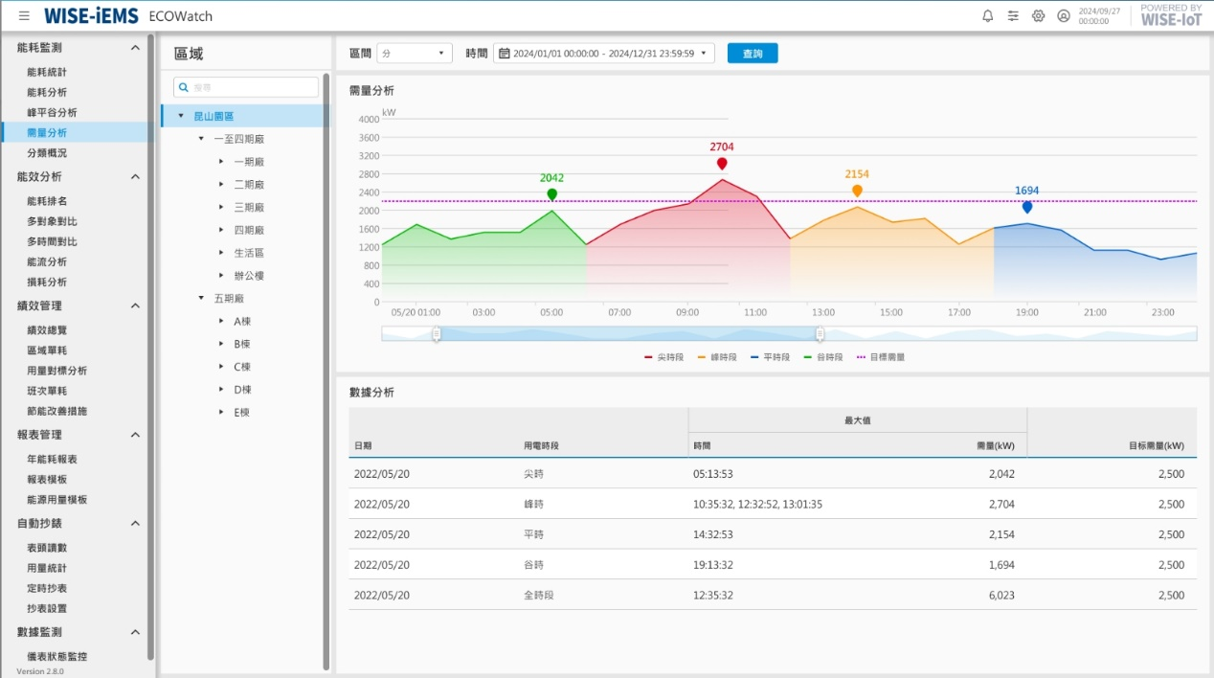Open the filter sliders settings icon
The width and height of the screenshot is (1214, 678).
[1013, 16]
